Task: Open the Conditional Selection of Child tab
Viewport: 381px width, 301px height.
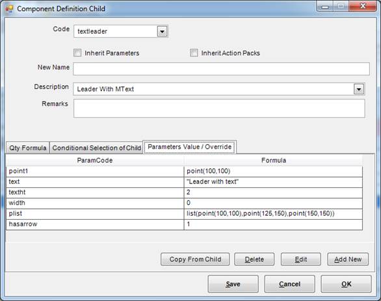Action: click(x=96, y=148)
